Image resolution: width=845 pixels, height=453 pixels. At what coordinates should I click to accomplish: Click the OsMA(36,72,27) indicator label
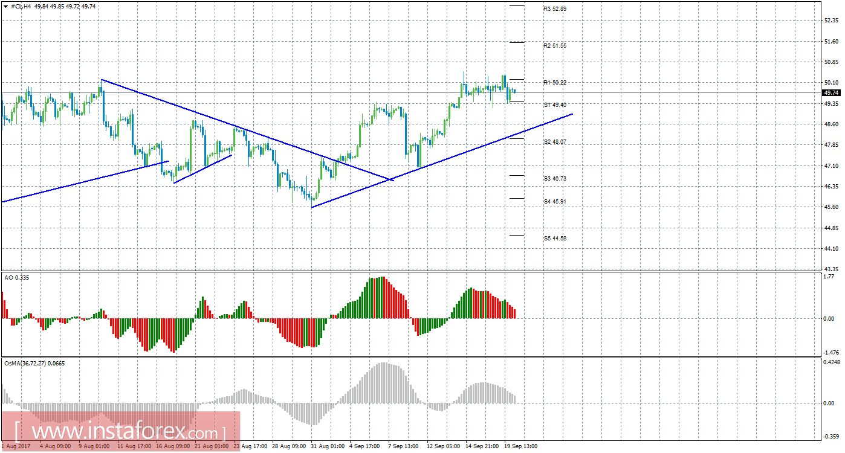point(34,363)
